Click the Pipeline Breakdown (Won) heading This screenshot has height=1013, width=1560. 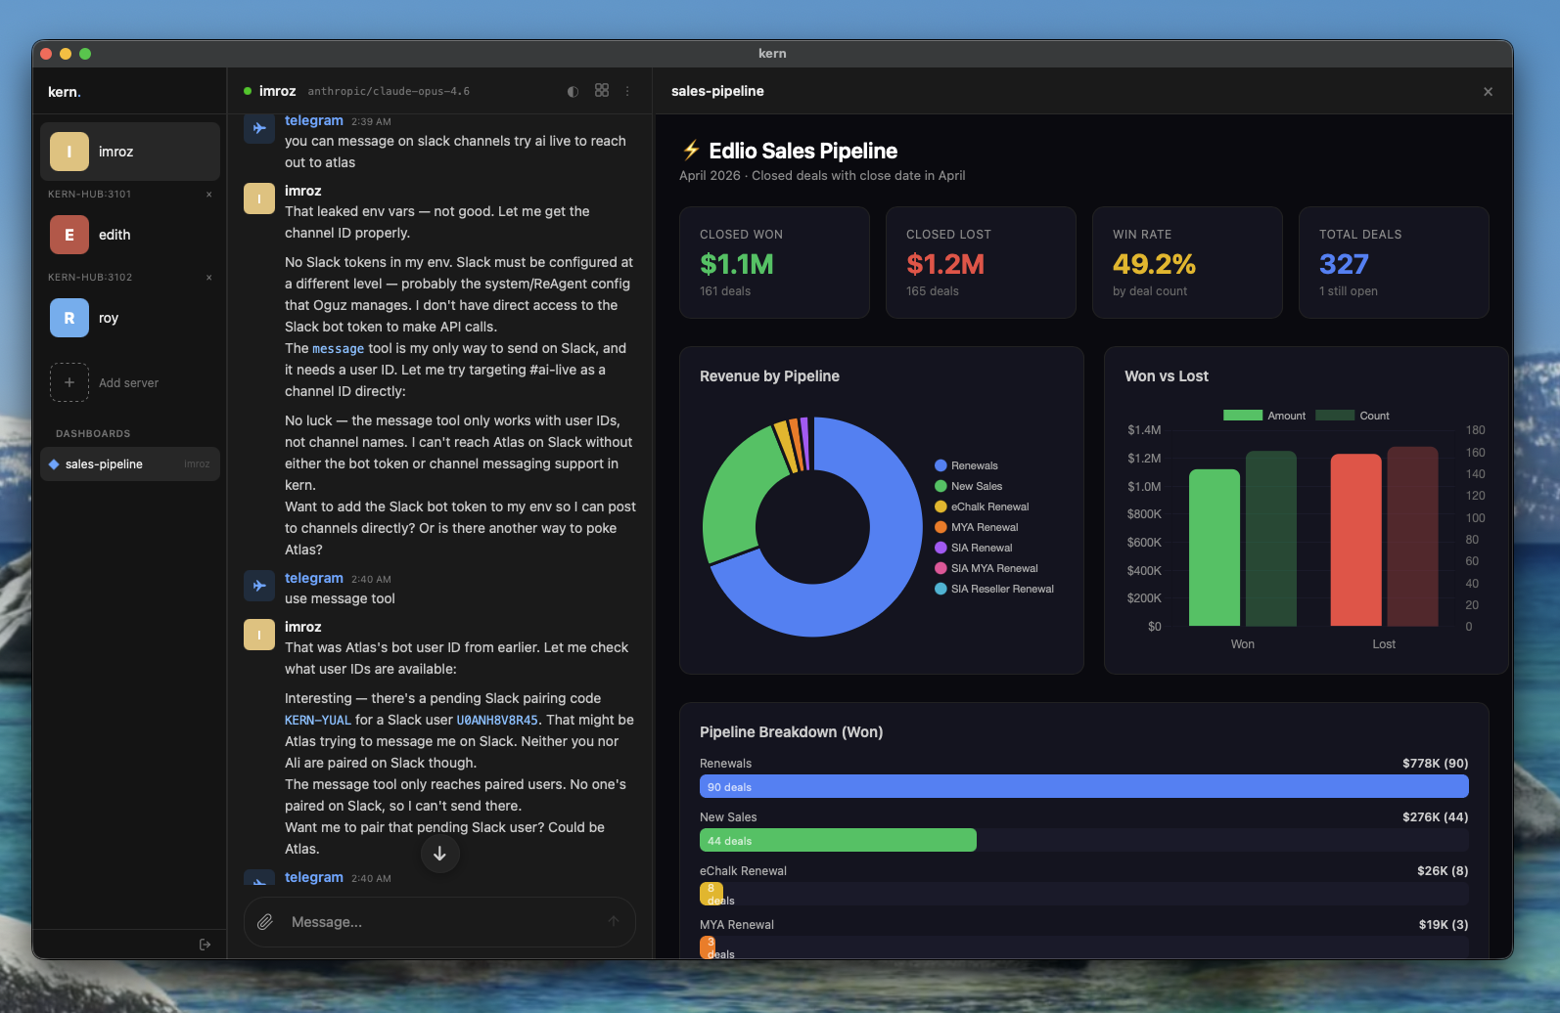pyautogui.click(x=791, y=731)
